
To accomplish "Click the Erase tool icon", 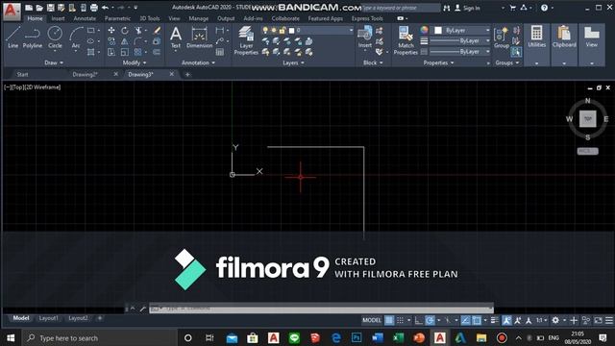I will (x=157, y=30).
